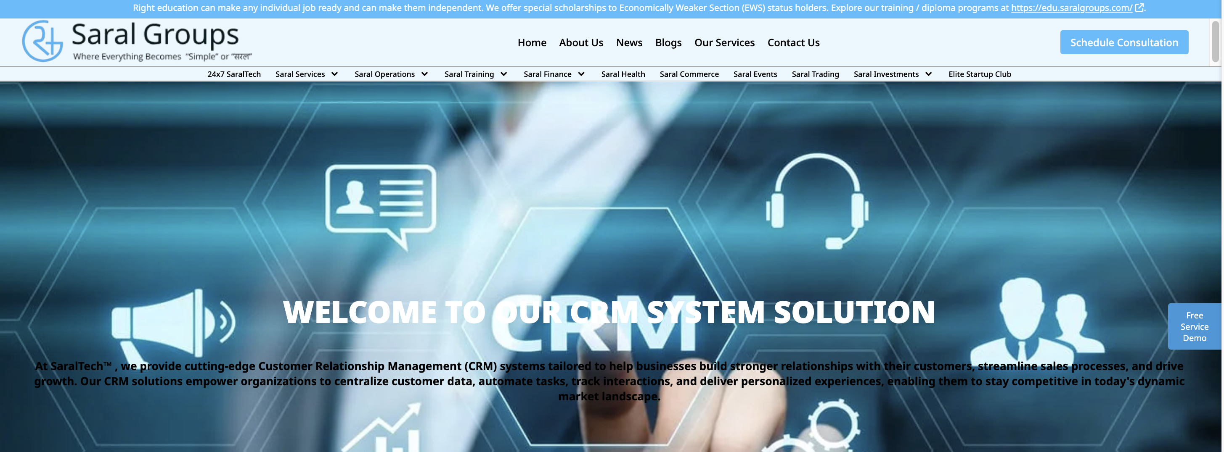Go to the Home page
1224x452 pixels.
coord(532,43)
